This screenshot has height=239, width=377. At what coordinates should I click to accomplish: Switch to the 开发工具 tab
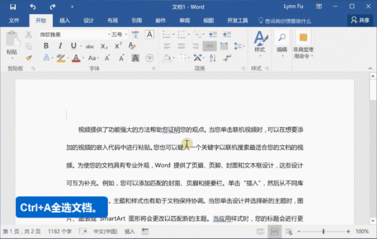pos(237,21)
